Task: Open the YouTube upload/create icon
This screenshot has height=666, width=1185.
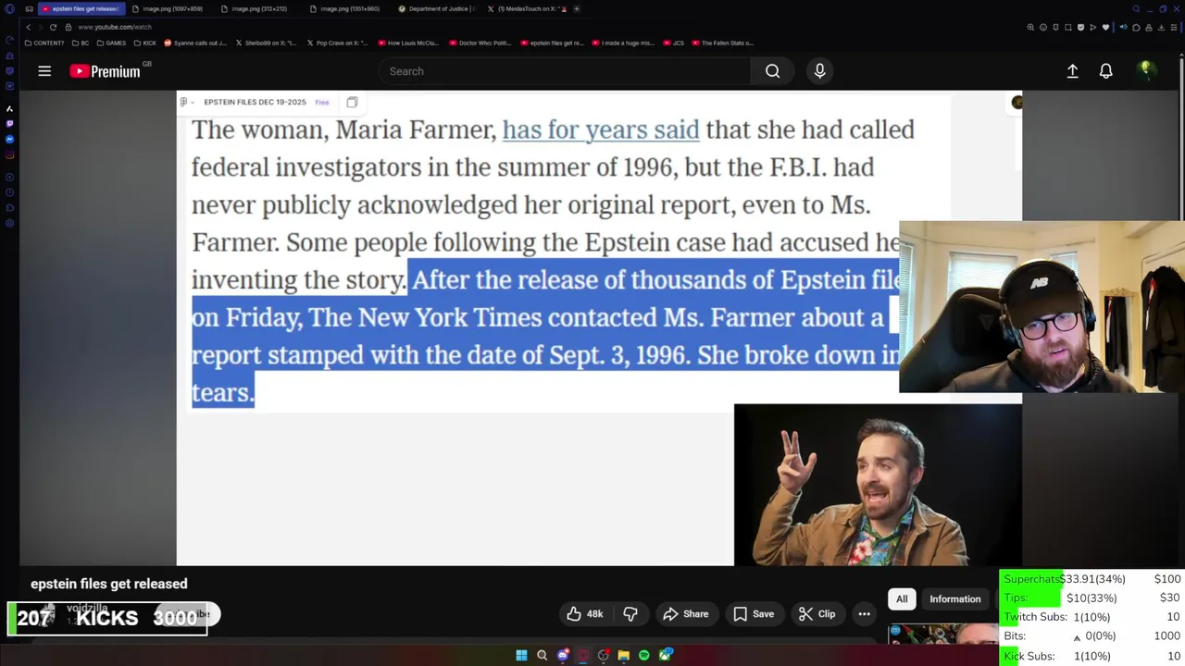Action: click(1072, 71)
